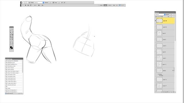Delete the selected layer with trash icon

point(174,92)
